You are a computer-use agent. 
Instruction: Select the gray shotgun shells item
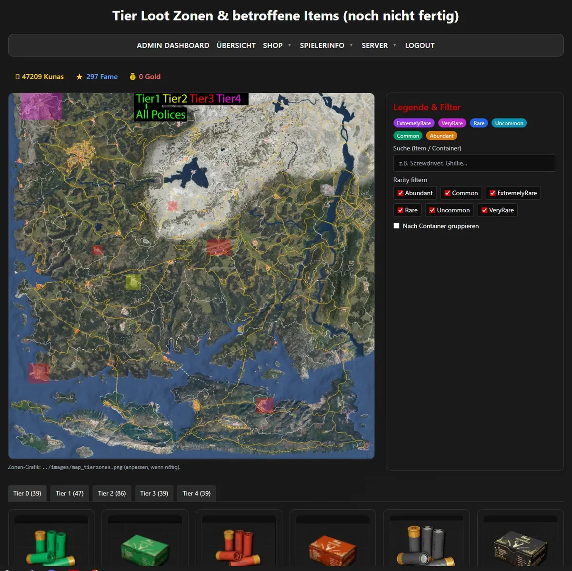[426, 546]
